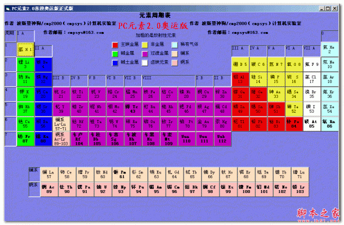Select the francium Fr 87 element
This screenshot has height=225, width=344.
pos(25,139)
